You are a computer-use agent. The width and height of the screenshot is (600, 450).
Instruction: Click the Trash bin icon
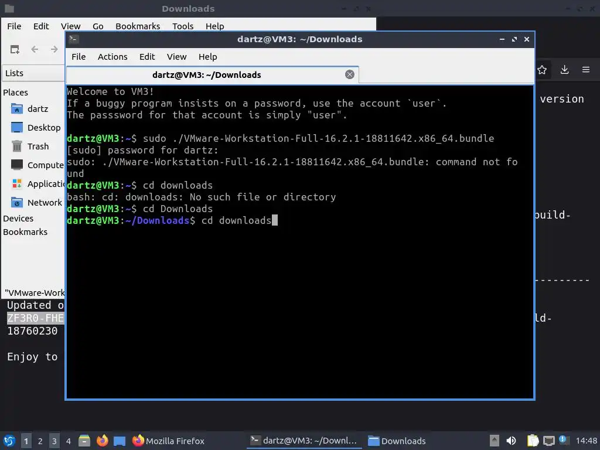(17, 146)
